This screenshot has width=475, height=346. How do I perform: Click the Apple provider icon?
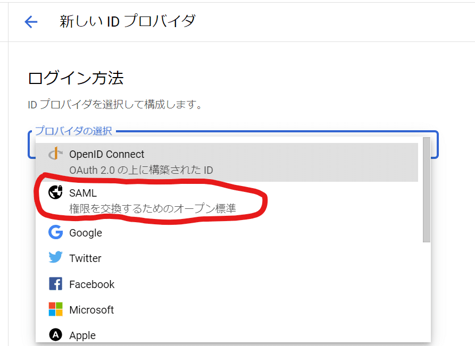pos(55,335)
